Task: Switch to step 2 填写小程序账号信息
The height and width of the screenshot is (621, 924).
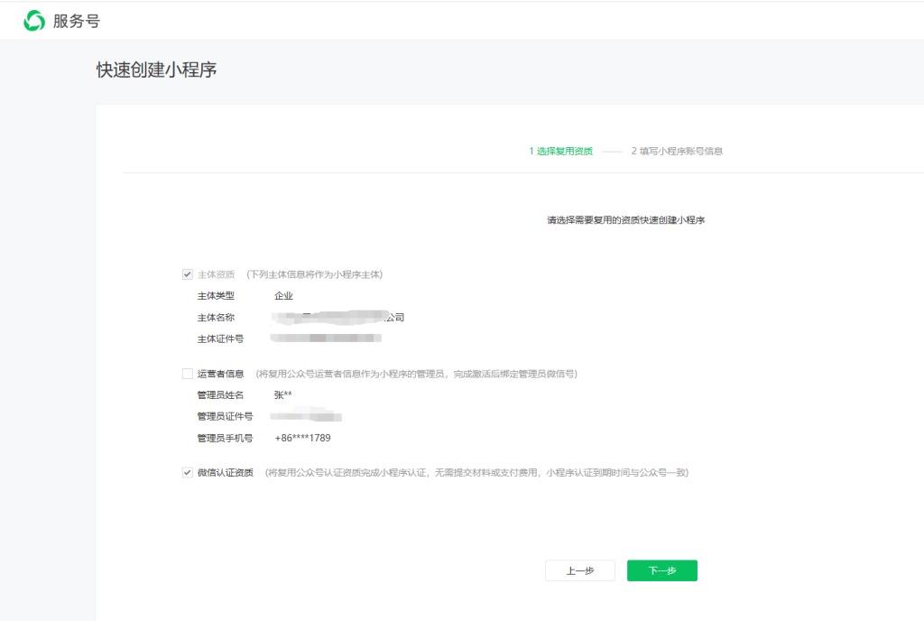Action: click(677, 151)
